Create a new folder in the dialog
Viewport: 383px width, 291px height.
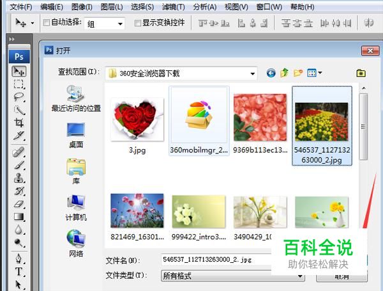tap(298, 73)
